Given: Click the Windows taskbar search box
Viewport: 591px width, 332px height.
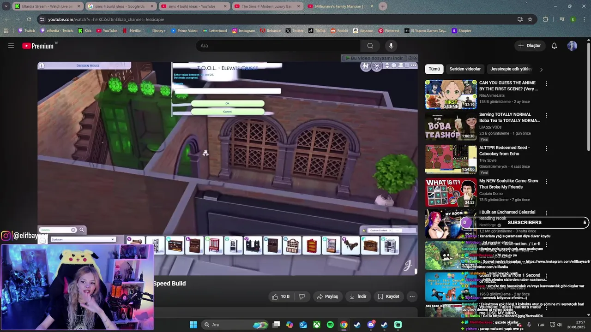Looking at the screenshot, I should point(235,325).
